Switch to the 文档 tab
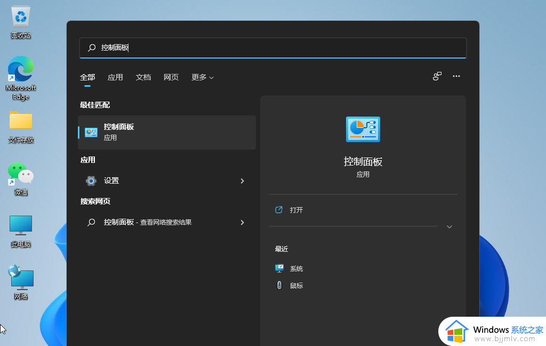Image resolution: width=546 pixels, height=346 pixels. (x=143, y=77)
